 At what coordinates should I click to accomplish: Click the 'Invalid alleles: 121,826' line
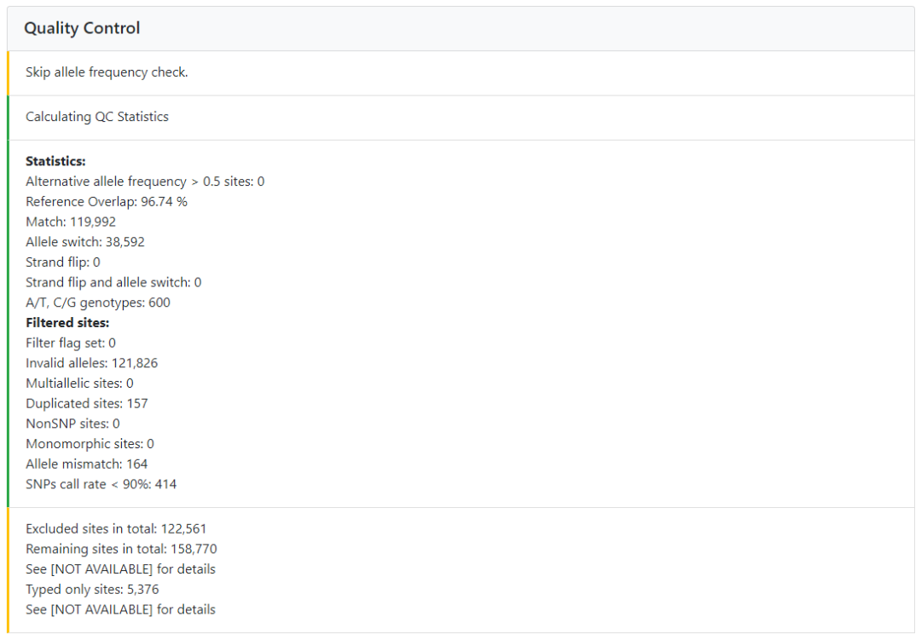tap(91, 363)
